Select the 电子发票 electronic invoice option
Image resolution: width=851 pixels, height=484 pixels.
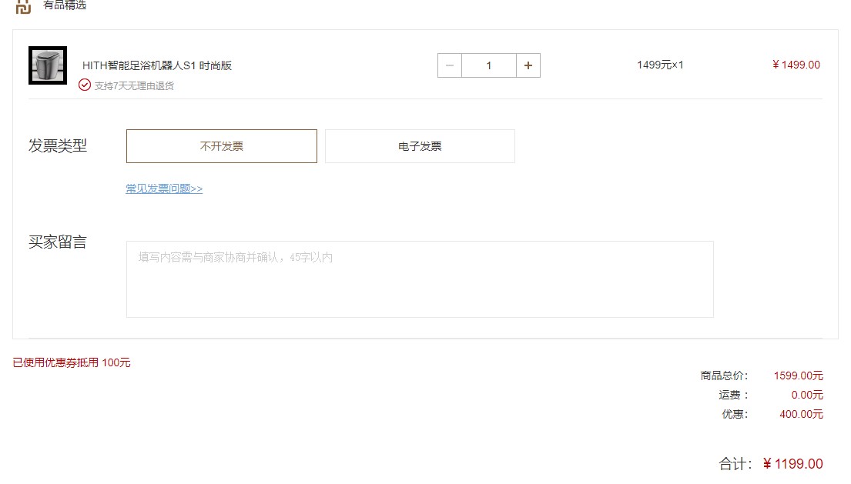tap(420, 145)
